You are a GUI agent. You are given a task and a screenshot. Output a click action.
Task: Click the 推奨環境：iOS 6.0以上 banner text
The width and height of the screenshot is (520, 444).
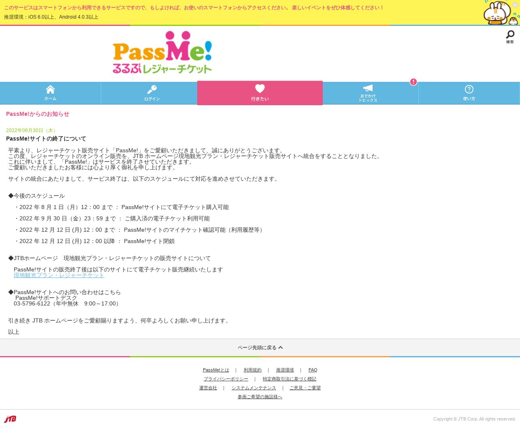(51, 17)
